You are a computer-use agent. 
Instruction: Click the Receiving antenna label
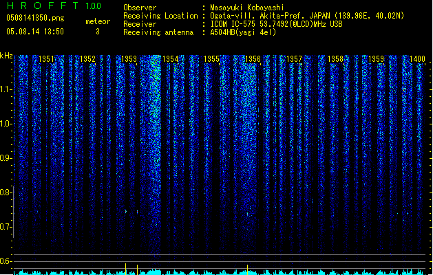coord(158,32)
